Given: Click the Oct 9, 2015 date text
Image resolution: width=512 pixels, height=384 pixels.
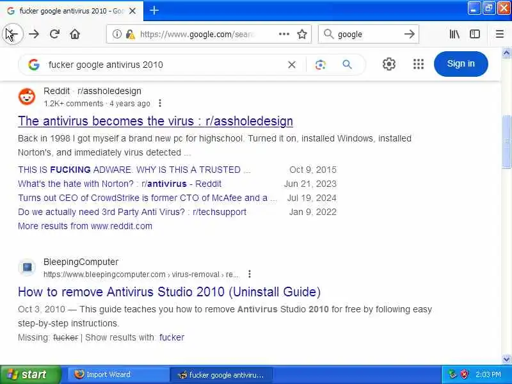Looking at the screenshot, I should click(x=313, y=170).
